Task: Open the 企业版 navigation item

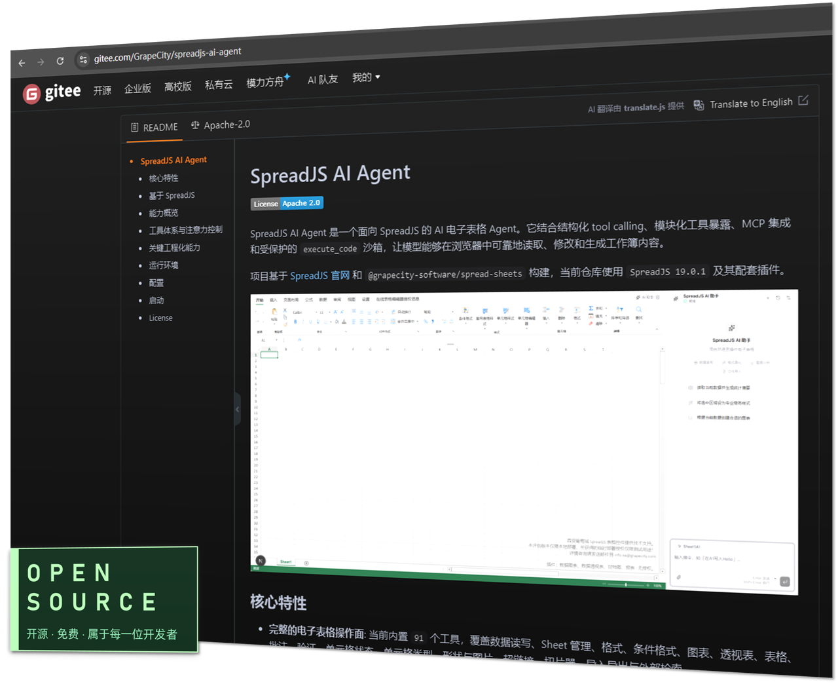Action: (137, 88)
